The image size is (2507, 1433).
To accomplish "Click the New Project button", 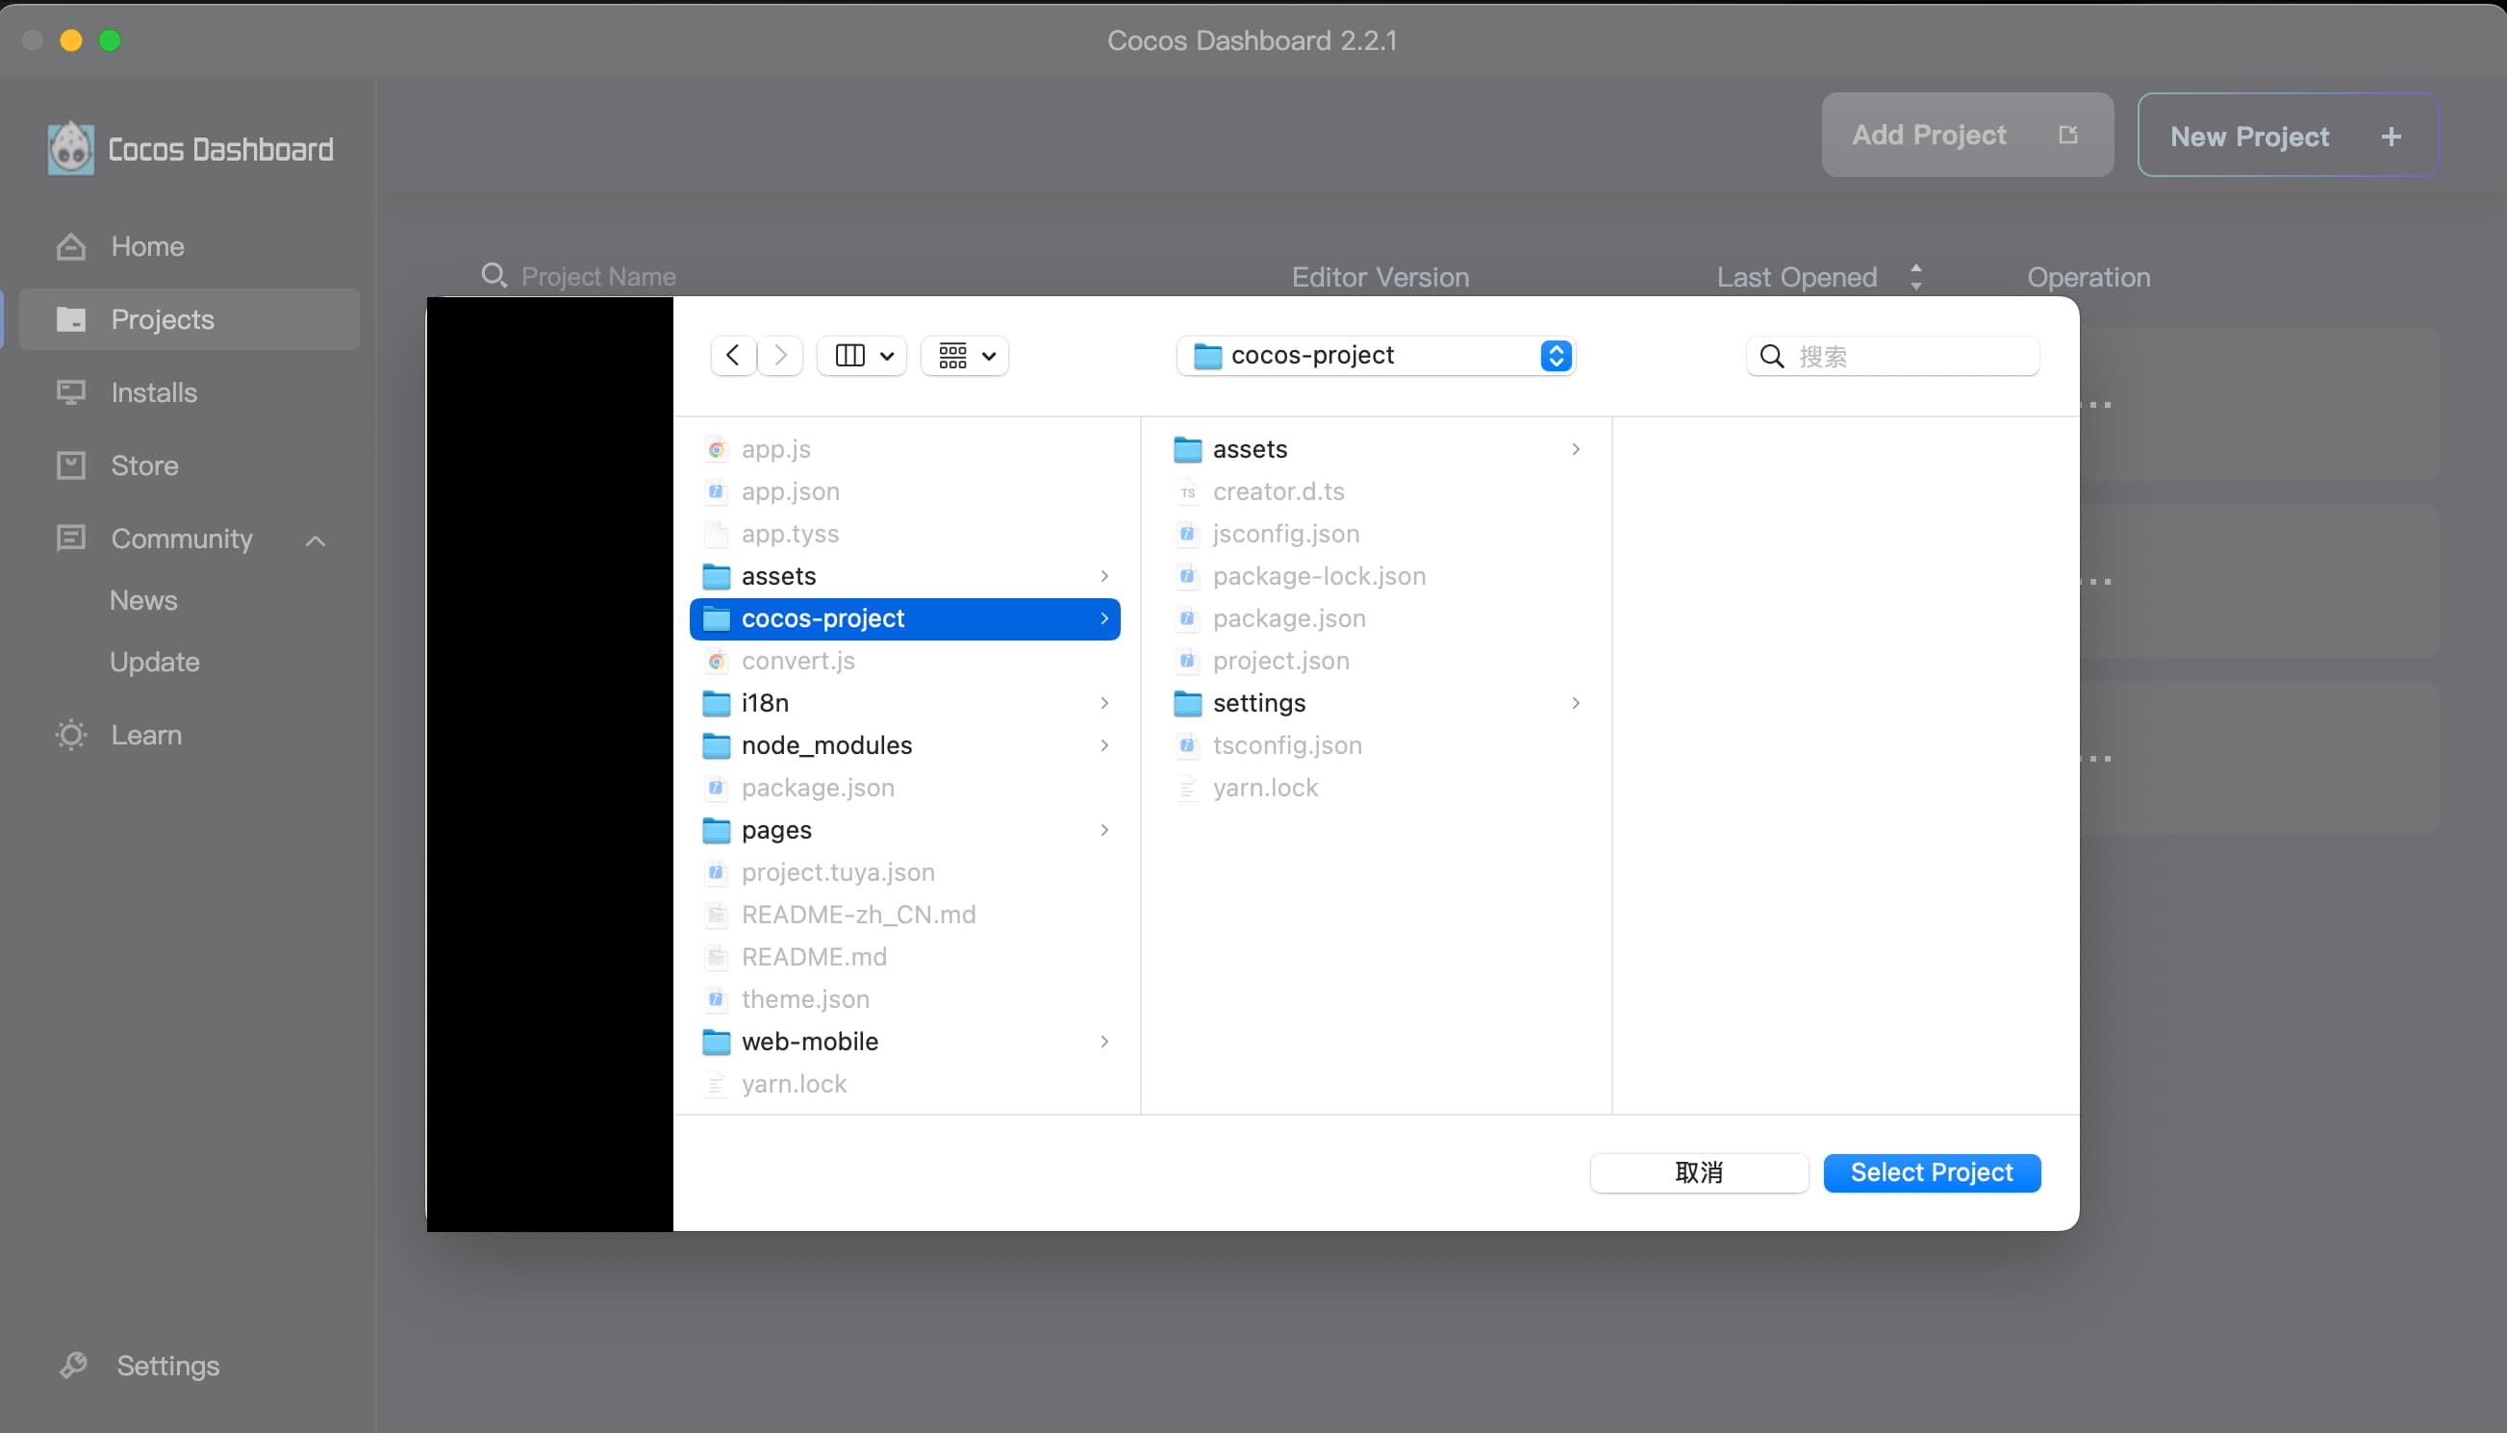I will tap(2288, 136).
